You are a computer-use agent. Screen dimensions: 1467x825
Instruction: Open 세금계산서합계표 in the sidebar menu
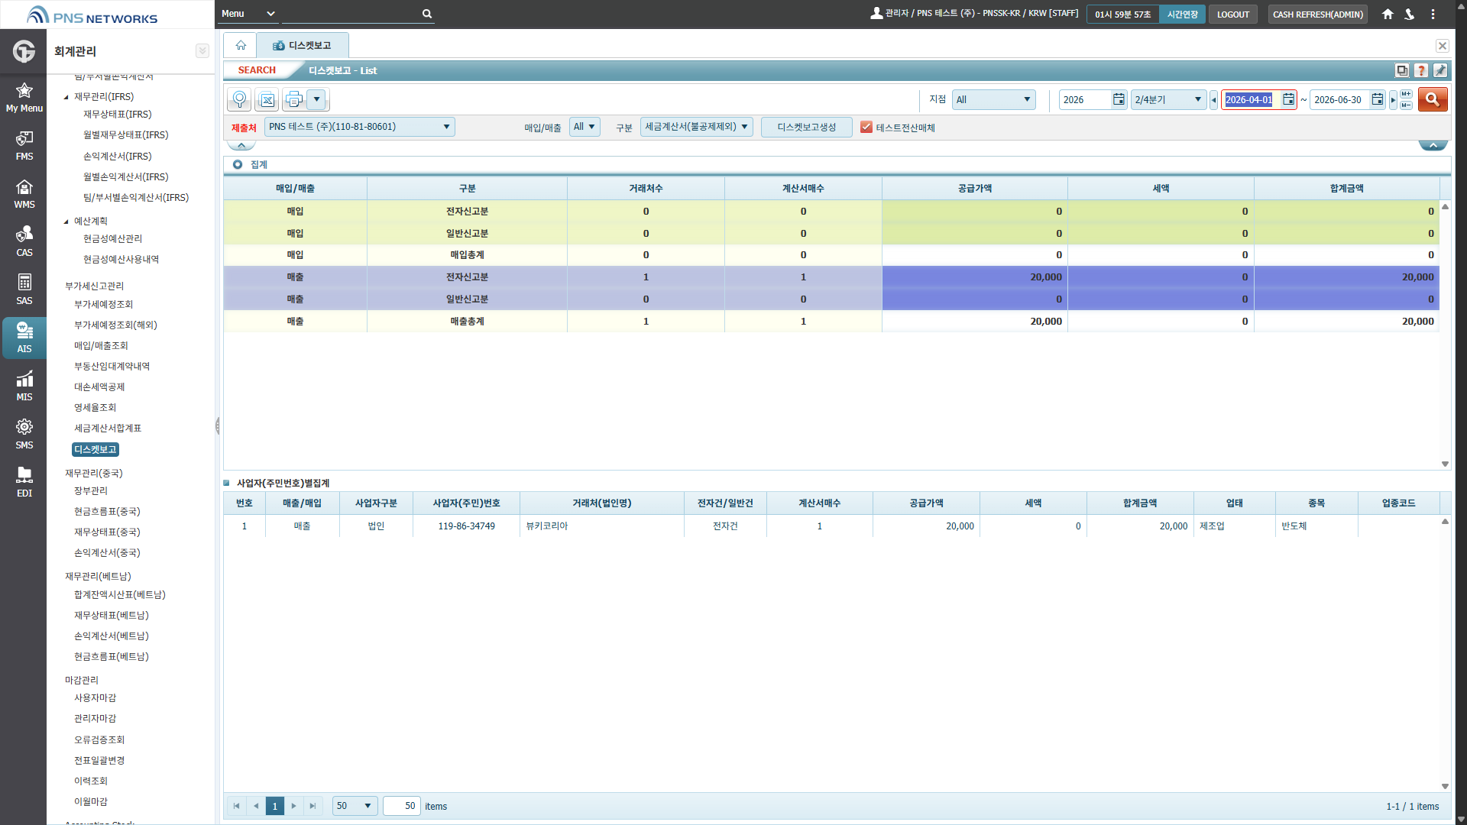[108, 429]
